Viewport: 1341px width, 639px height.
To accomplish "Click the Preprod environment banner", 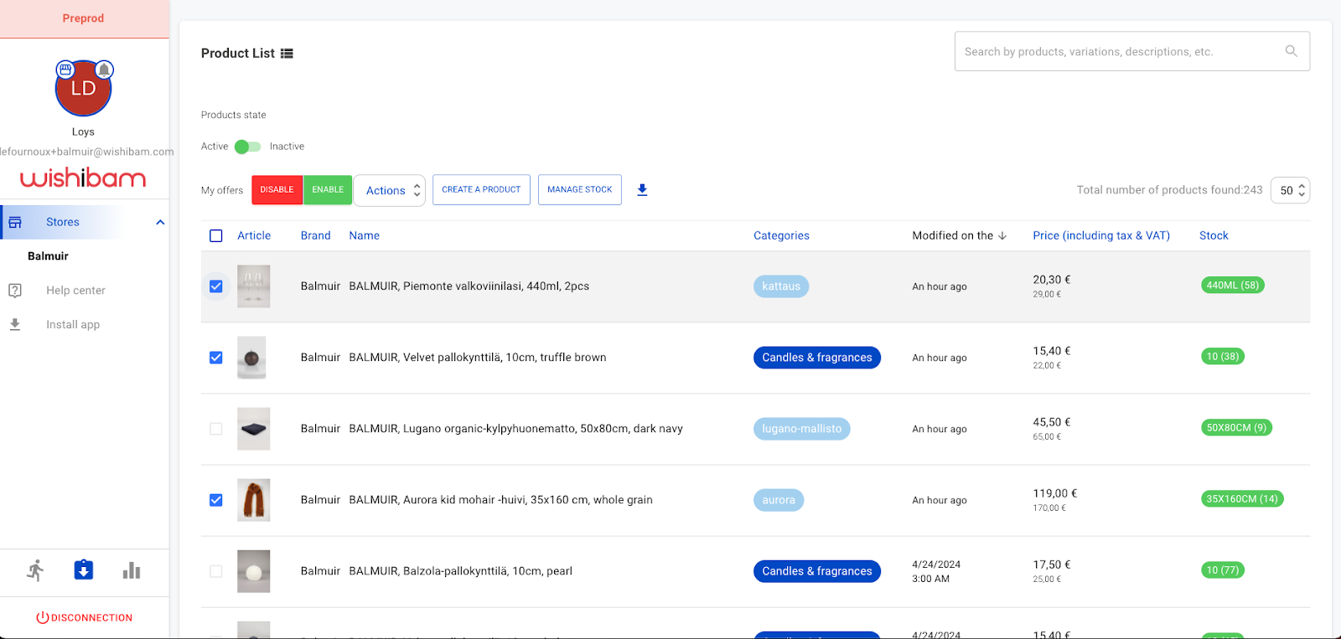I will [x=84, y=18].
